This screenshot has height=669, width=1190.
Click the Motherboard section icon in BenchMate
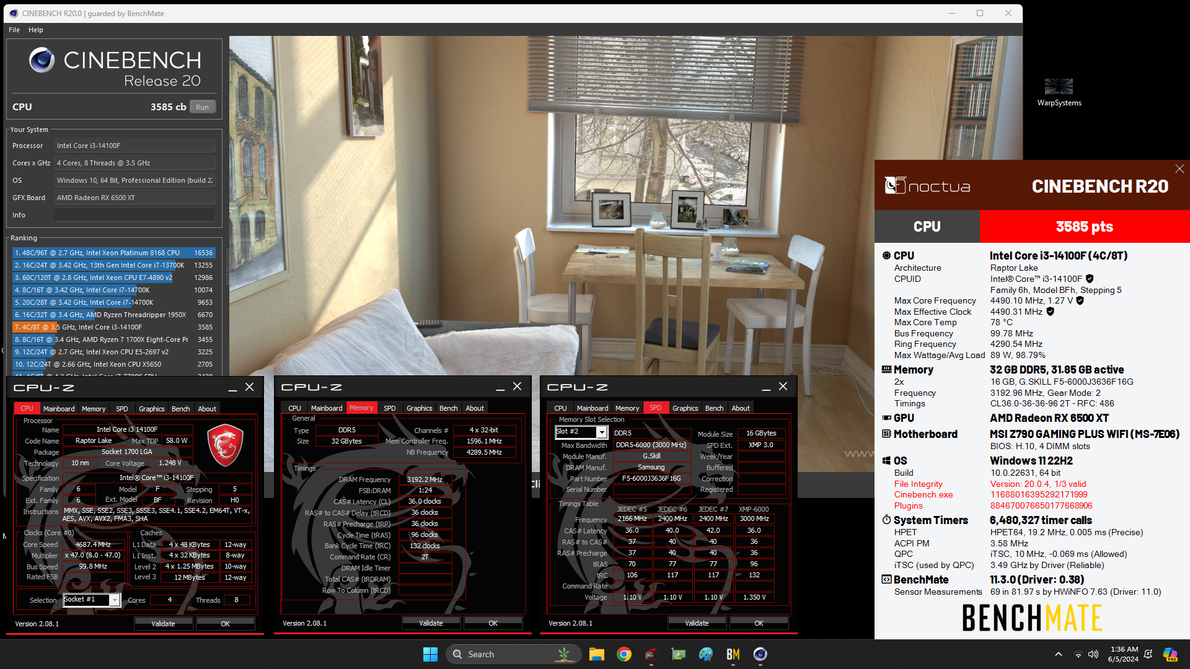(x=886, y=434)
